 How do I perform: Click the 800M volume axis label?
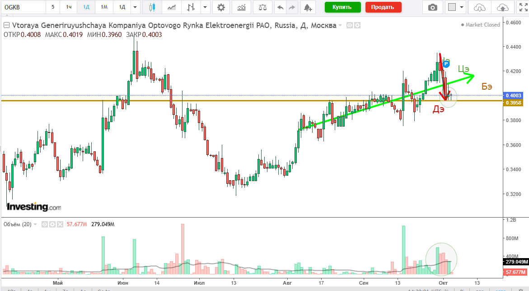point(512,238)
